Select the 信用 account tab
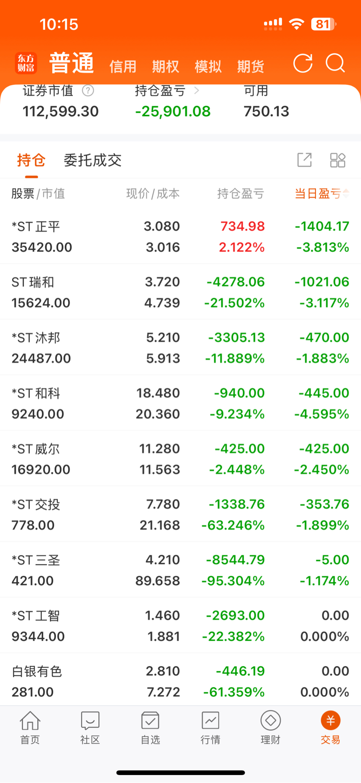This screenshot has width=361, height=783. click(x=123, y=66)
